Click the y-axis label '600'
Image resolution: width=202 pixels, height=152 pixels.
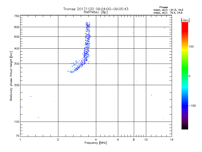point(17,27)
